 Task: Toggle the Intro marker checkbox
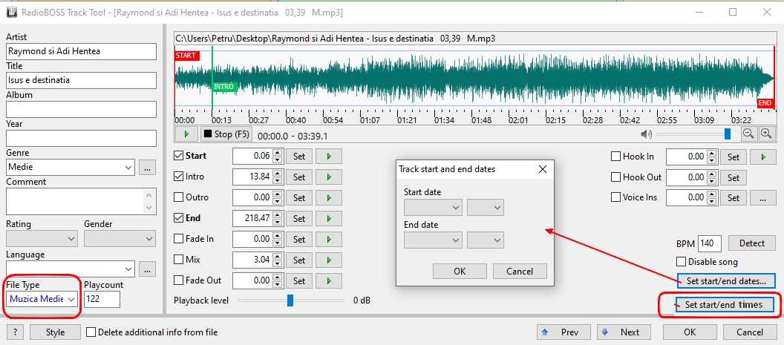178,177
